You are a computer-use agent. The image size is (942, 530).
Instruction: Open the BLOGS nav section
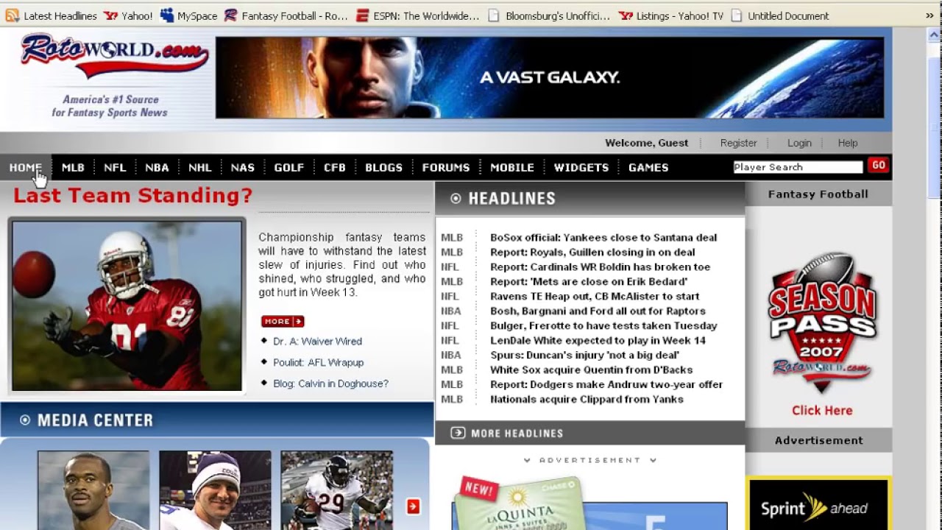coord(383,167)
